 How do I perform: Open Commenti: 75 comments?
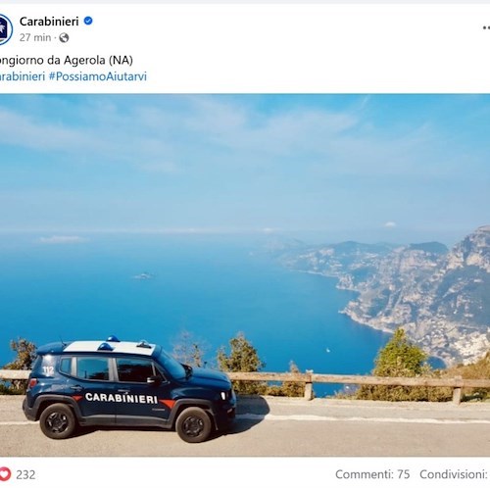pyautogui.click(x=372, y=474)
